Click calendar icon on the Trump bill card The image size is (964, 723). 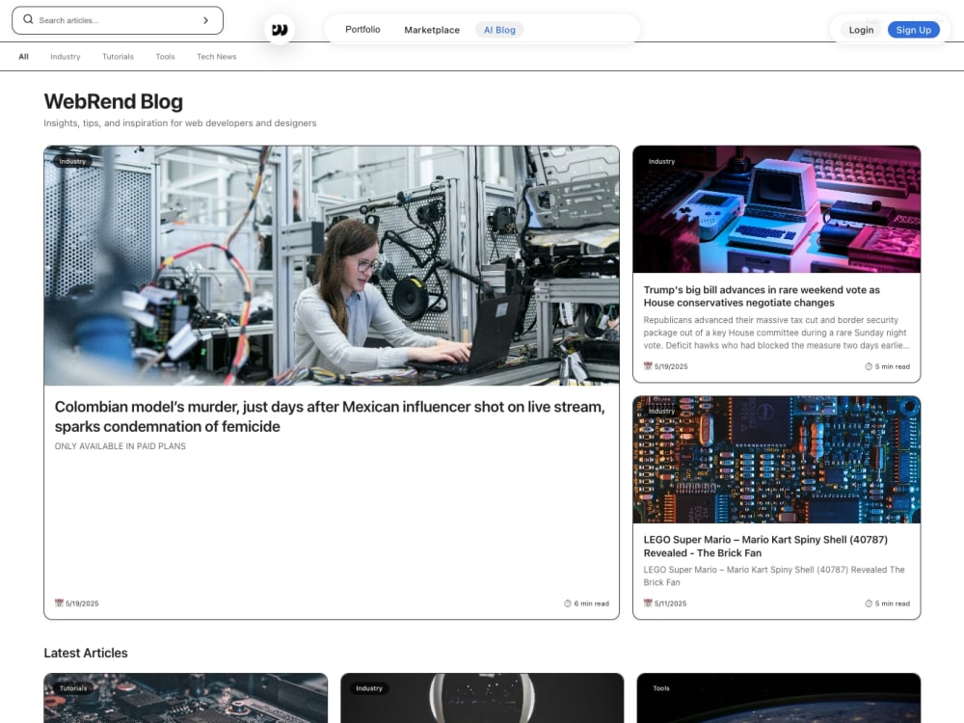click(x=648, y=365)
